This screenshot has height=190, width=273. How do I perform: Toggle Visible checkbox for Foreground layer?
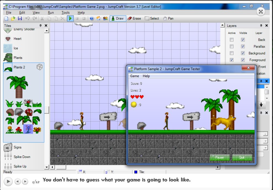pyautogui.click(x=243, y=60)
